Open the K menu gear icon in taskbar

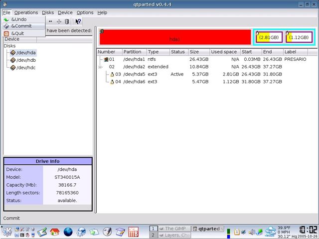coord(7,232)
